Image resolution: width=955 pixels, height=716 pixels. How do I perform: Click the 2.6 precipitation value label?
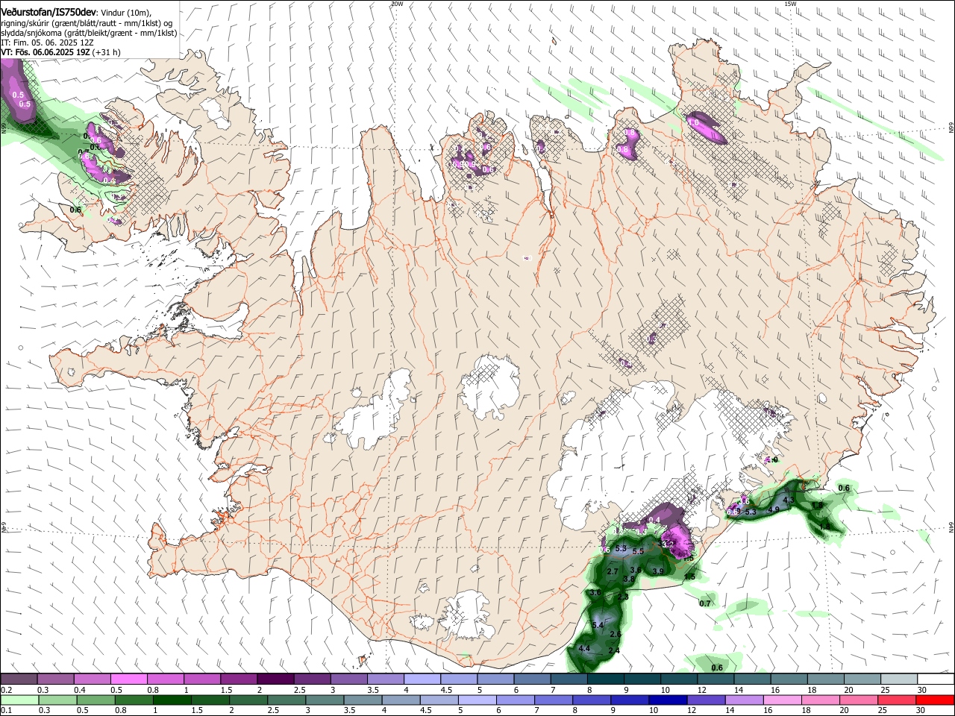[x=616, y=634]
